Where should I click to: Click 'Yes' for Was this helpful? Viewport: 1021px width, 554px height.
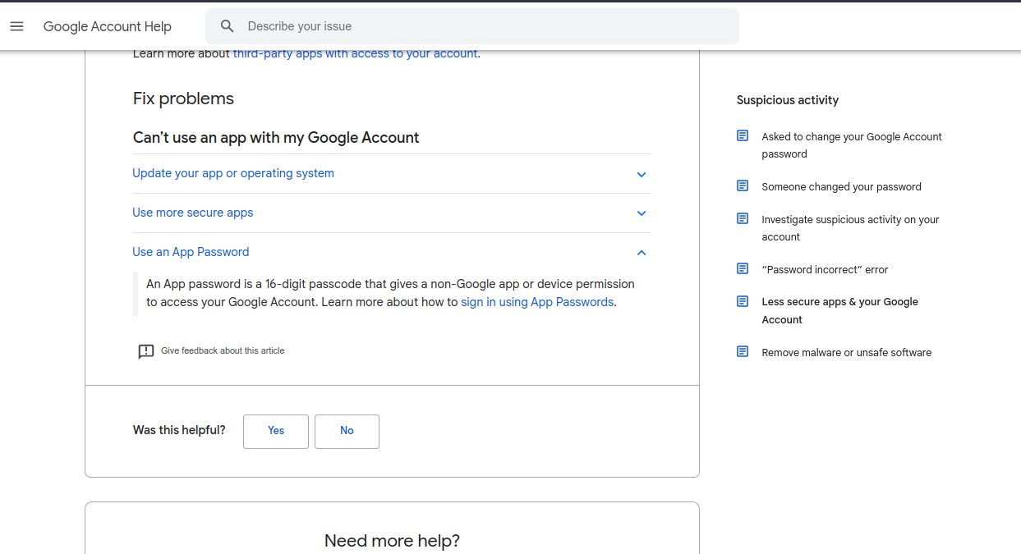tap(276, 431)
